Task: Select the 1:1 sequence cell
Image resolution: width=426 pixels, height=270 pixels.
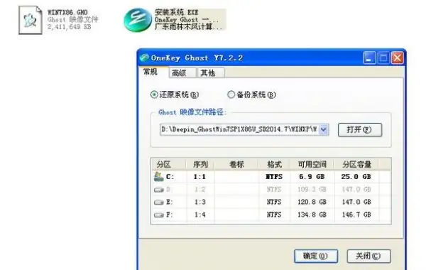Action: click(x=200, y=177)
